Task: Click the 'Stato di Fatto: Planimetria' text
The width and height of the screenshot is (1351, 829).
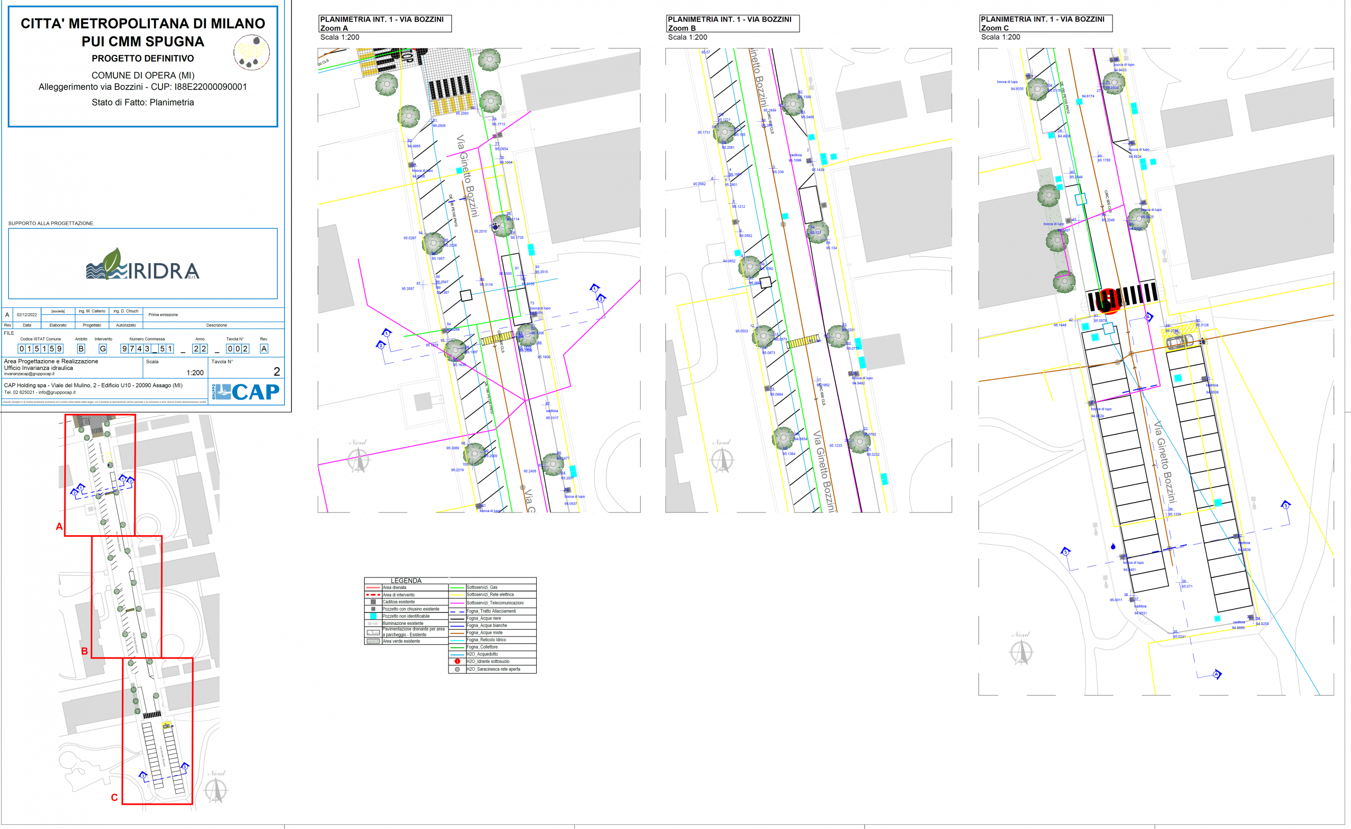Action: pos(142,102)
